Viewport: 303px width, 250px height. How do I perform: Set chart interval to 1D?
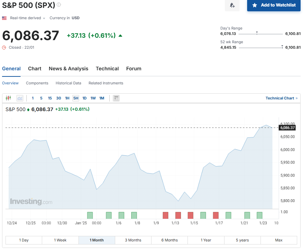pos(84,98)
